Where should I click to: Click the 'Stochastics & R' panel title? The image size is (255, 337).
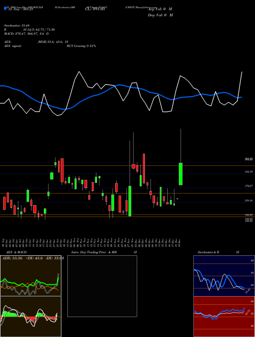[x=208, y=252]
